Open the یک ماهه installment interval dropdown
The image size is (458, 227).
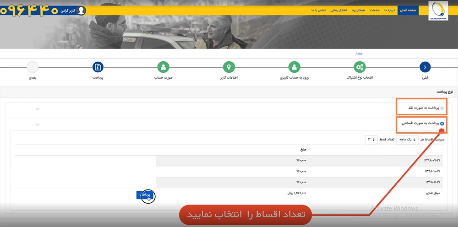407,140
